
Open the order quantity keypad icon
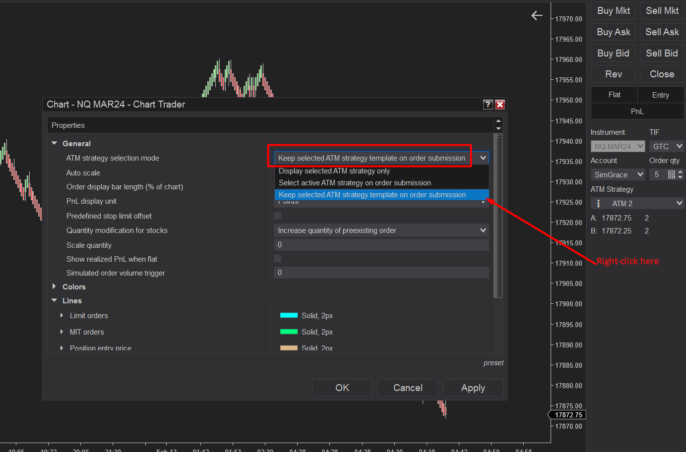pyautogui.click(x=671, y=174)
